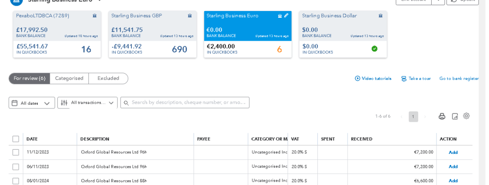The height and width of the screenshot is (185, 489).
Task: Click the play icon beside Video tutorials
Action: coord(358,78)
